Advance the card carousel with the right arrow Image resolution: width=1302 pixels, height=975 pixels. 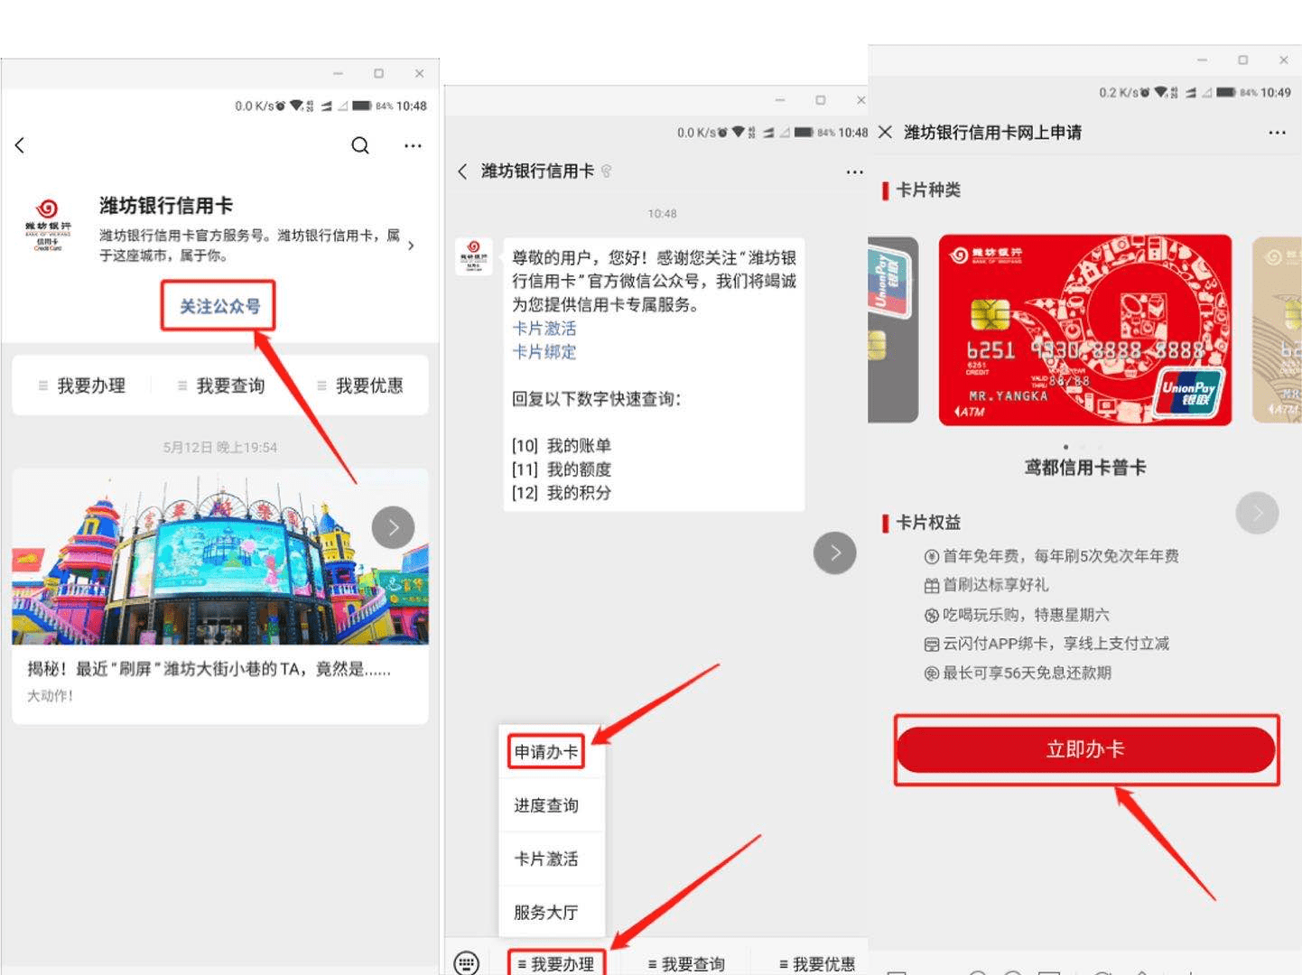[1257, 512]
